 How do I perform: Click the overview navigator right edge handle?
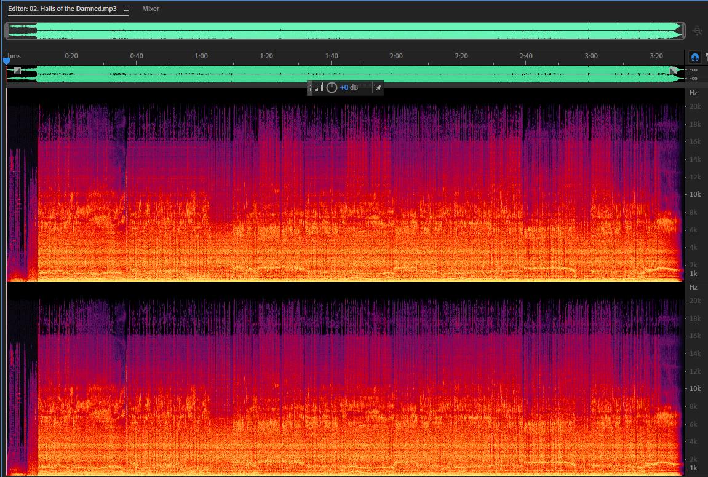(x=683, y=31)
